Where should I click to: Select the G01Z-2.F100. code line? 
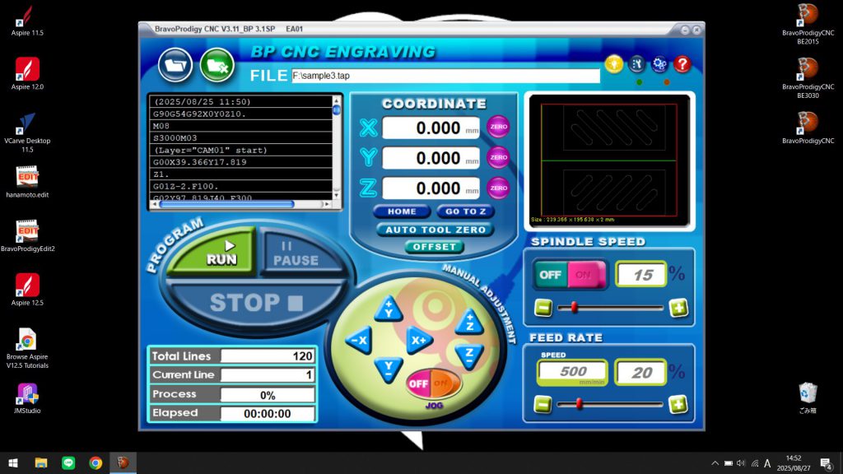coord(241,187)
